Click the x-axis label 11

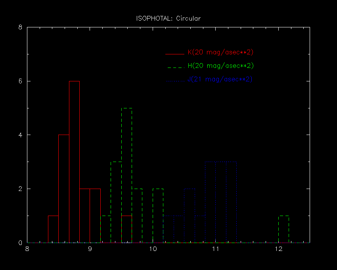[216, 249]
